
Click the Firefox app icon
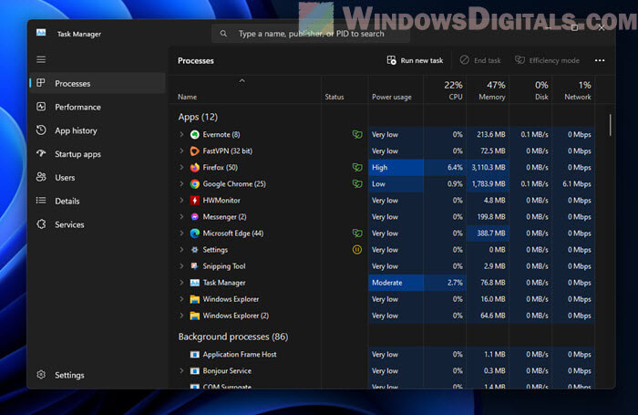tap(195, 168)
